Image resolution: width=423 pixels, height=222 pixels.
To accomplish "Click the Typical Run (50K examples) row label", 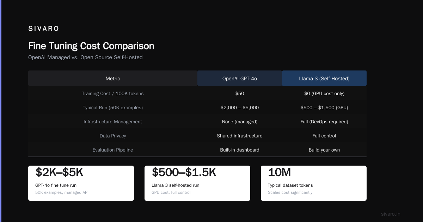I will [x=113, y=107].
